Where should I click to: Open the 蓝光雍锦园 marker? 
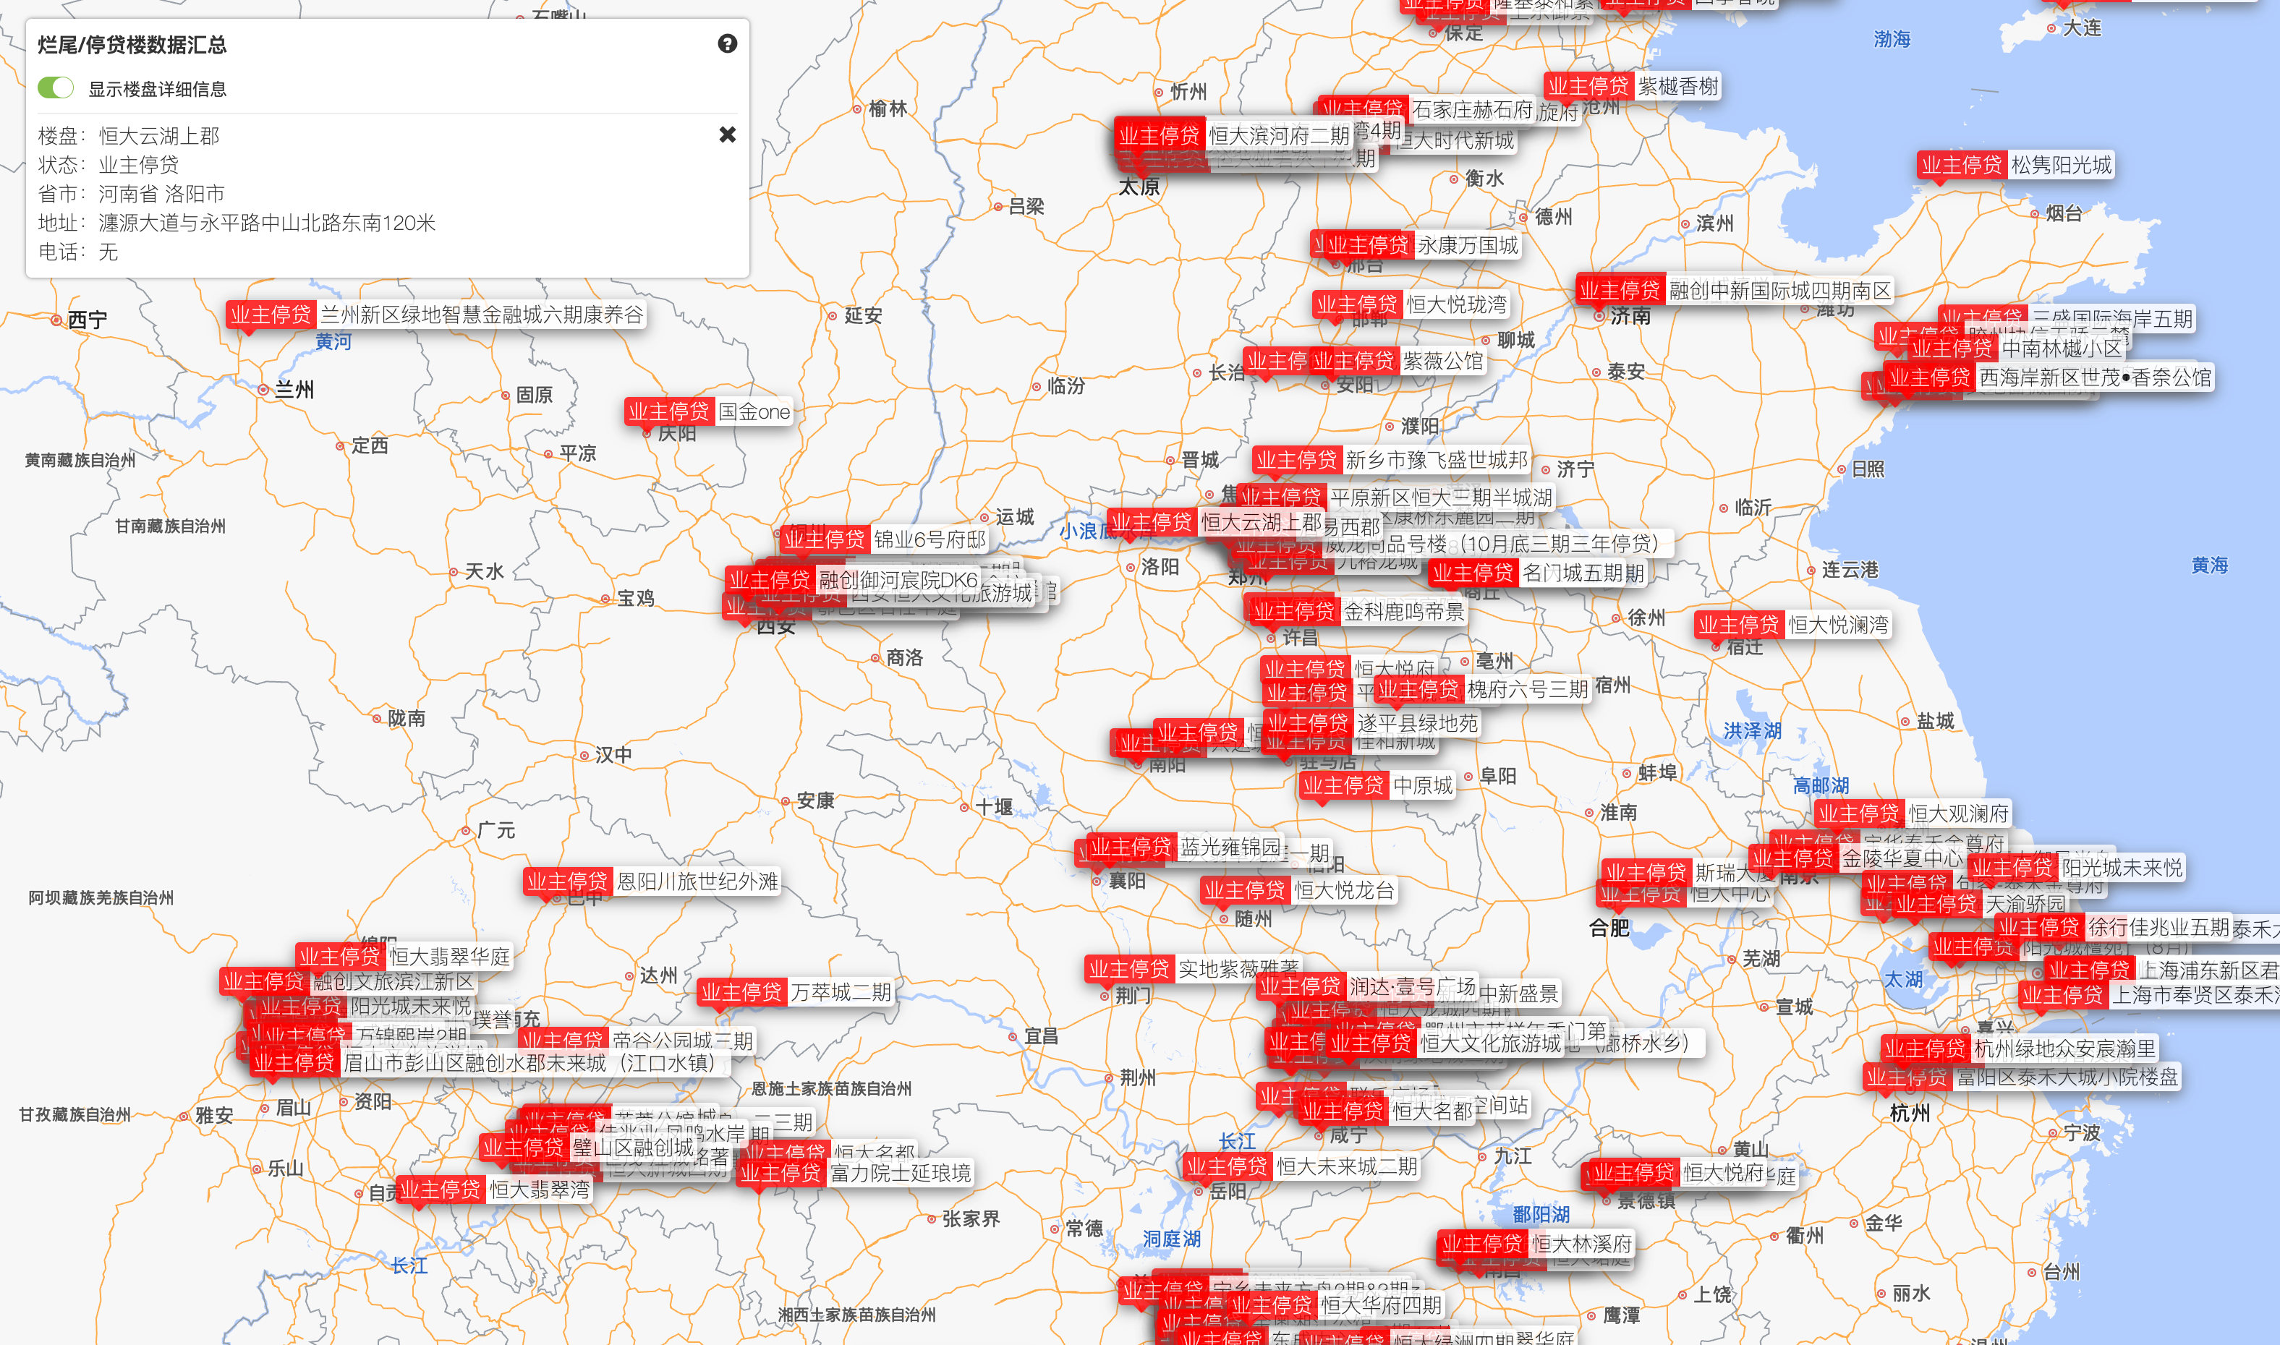(1186, 847)
